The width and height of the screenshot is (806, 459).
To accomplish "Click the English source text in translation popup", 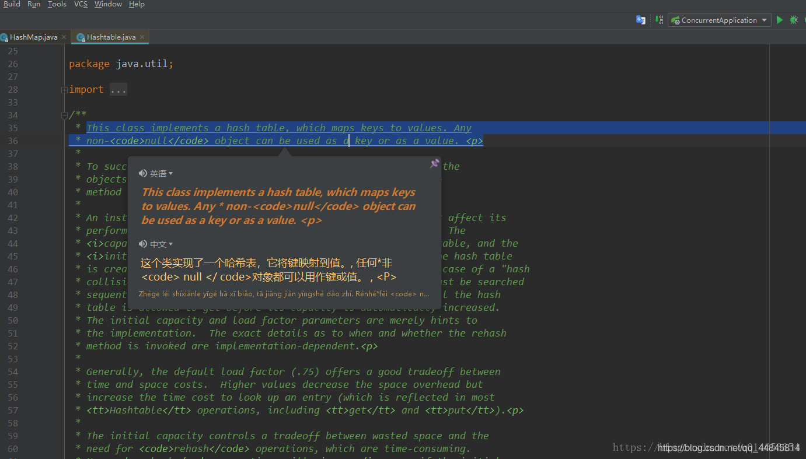I will pyautogui.click(x=278, y=206).
